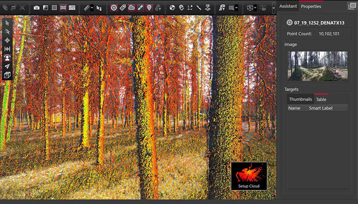
Task: Click the add coordinate axes icon
Action: (190, 8)
